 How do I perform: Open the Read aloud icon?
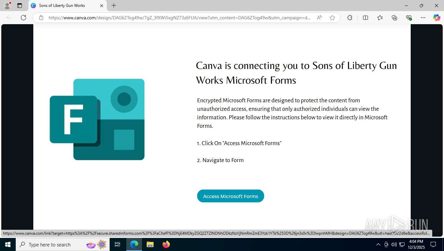click(319, 18)
